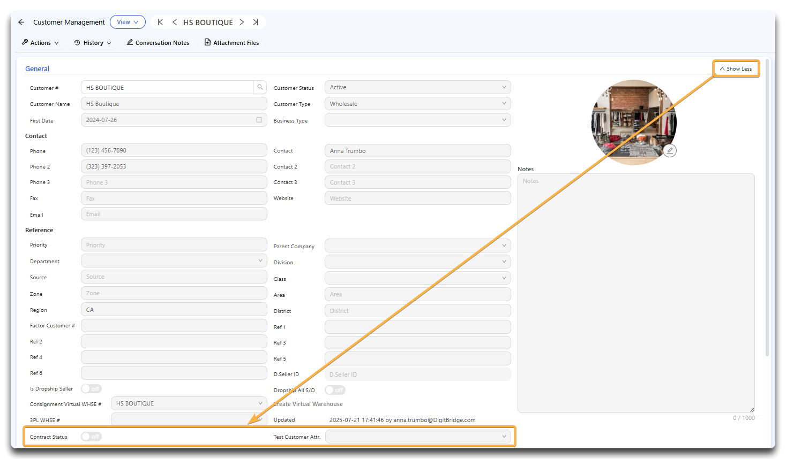The height and width of the screenshot is (459, 786).
Task: Open the Department dropdown
Action: [x=174, y=261]
